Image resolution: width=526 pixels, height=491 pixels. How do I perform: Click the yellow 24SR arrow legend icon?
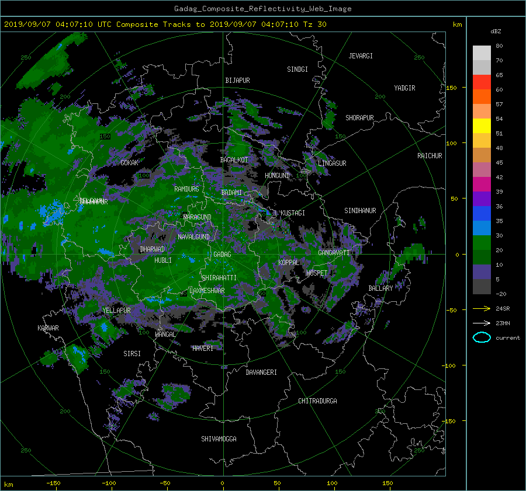click(x=482, y=308)
